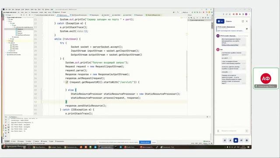Click the red Stop icon in Run panel
The height and width of the screenshot is (158, 280).
tap(6, 125)
